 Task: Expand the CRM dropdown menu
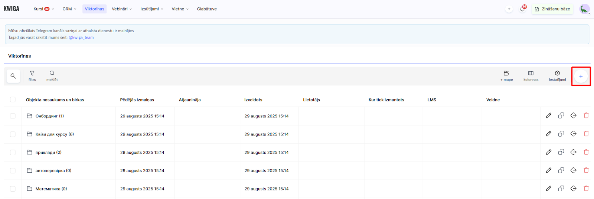[x=69, y=9]
